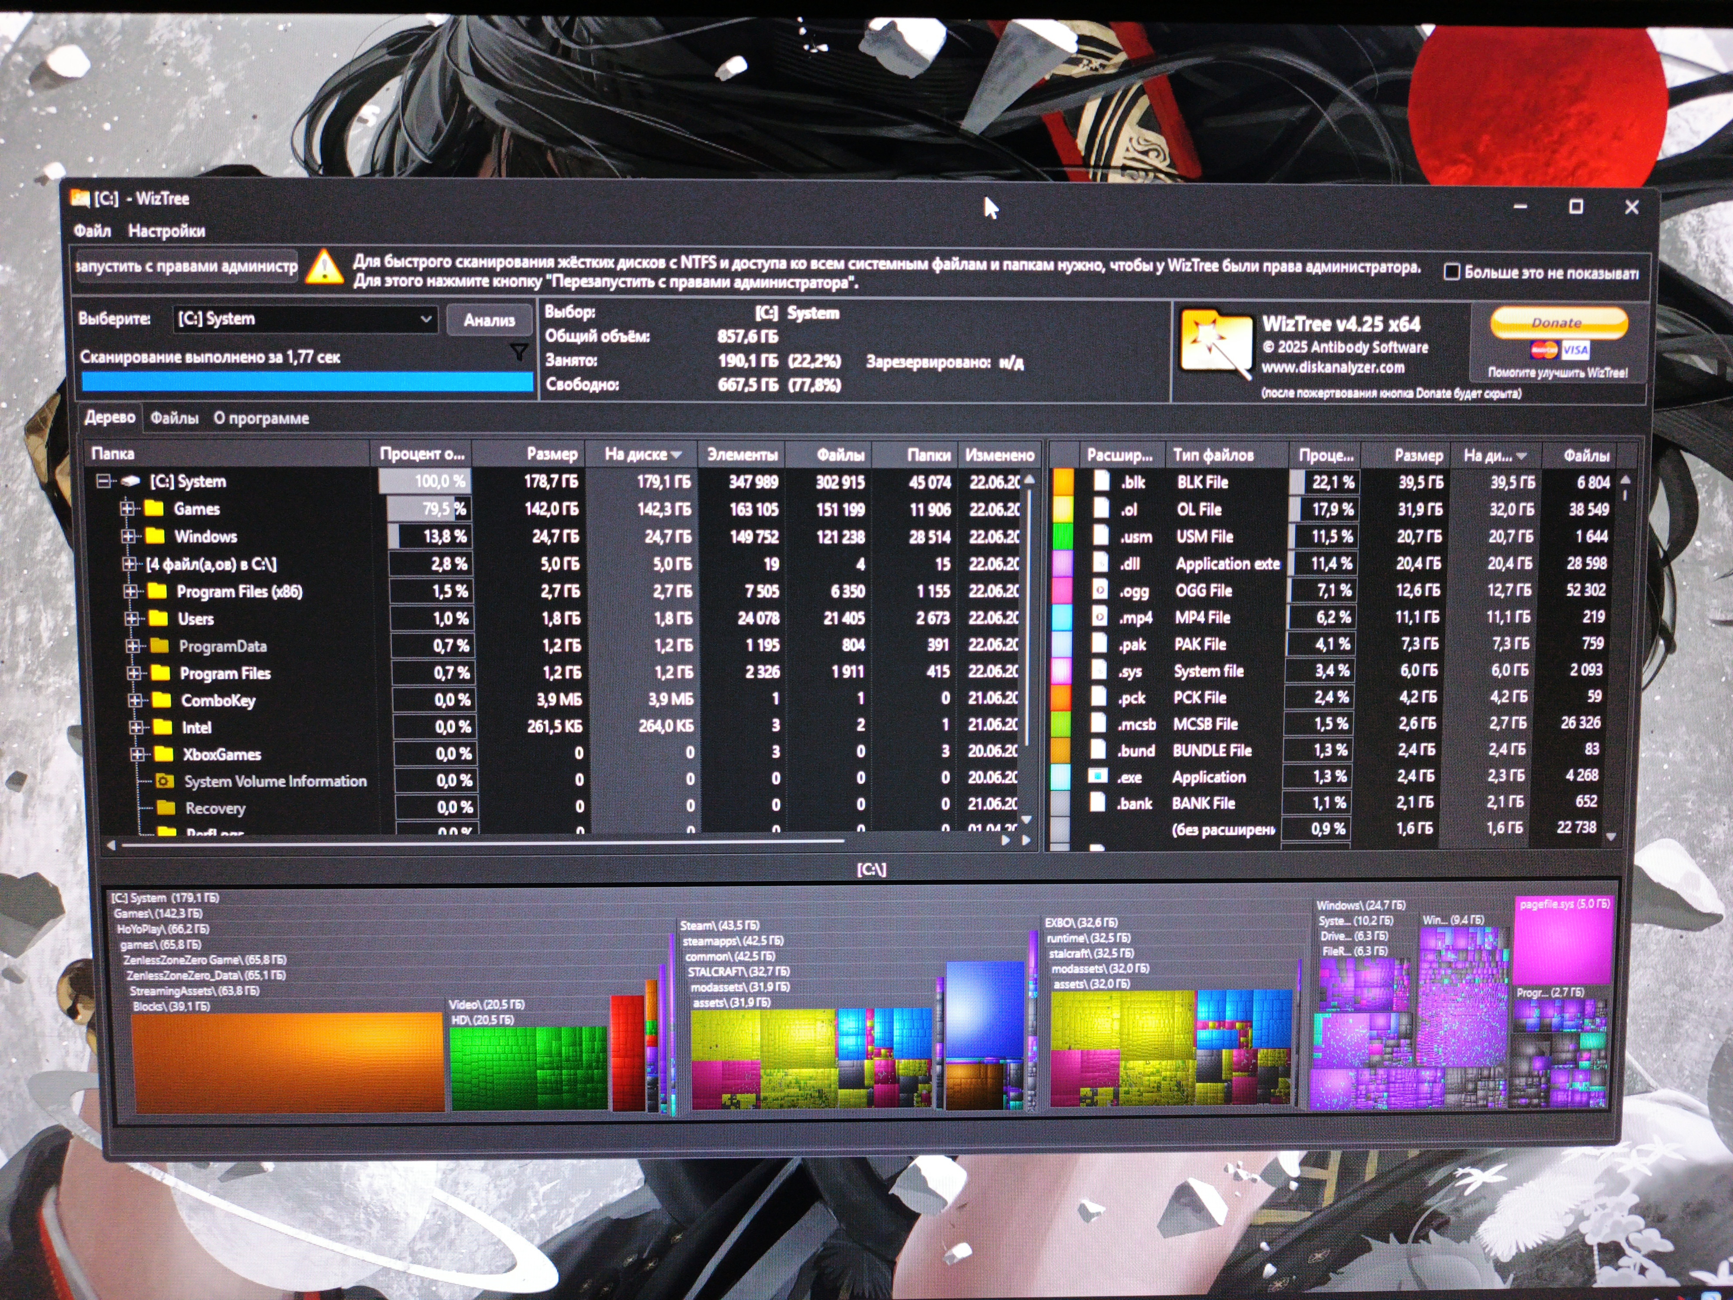Open the drive selection dropdown '[C:] System'
Image resolution: width=1733 pixels, height=1300 pixels.
[x=305, y=319]
